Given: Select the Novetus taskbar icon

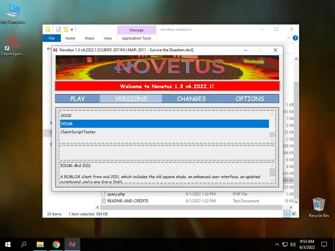Looking at the screenshot, I should (72, 244).
